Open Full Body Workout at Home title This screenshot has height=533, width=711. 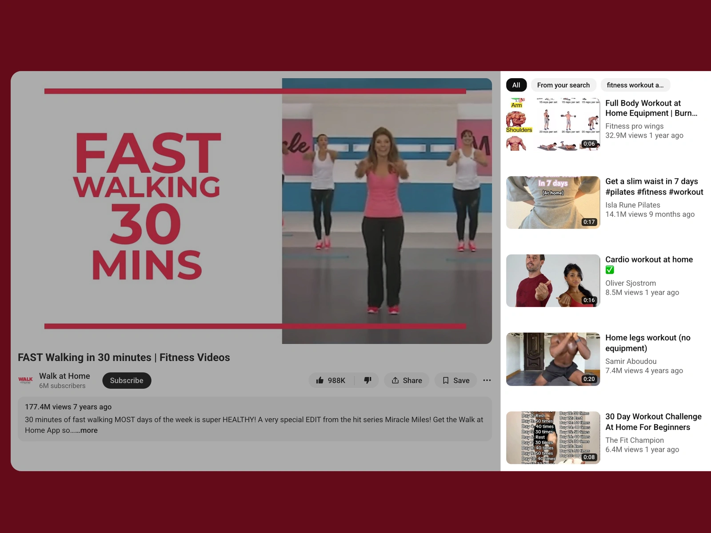651,108
